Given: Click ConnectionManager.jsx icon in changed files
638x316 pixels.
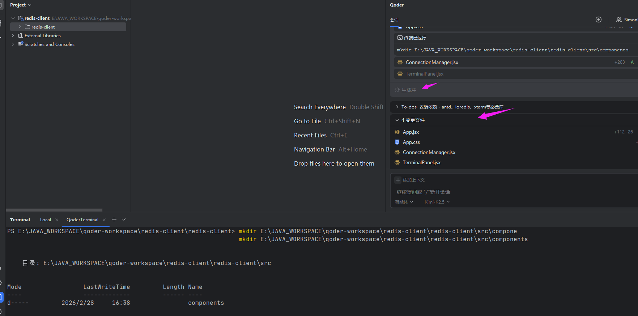Looking at the screenshot, I should click(397, 152).
